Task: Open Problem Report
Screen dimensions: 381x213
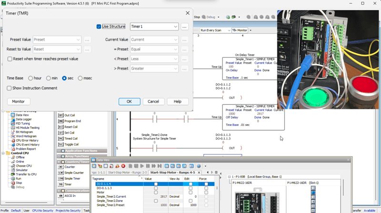Action: [26, 149]
